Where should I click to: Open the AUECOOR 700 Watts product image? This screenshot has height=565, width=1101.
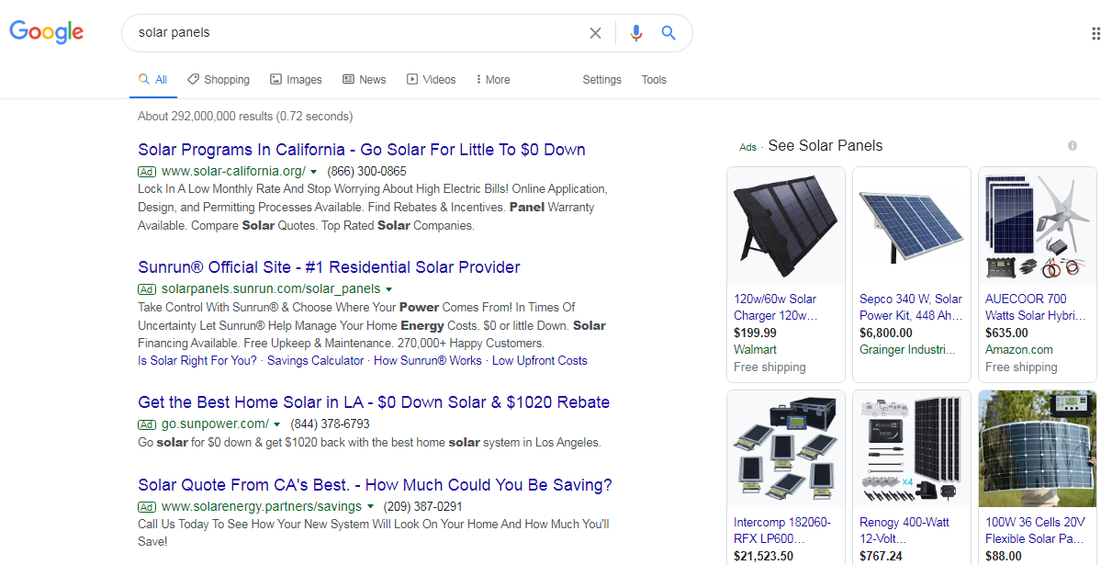1037,226
